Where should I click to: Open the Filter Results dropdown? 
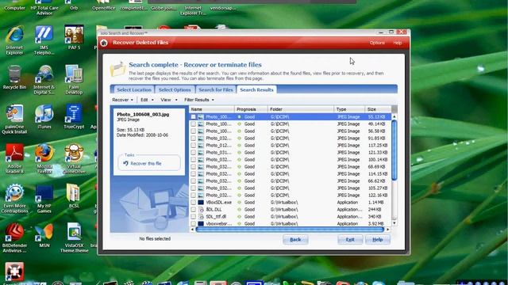coord(199,100)
